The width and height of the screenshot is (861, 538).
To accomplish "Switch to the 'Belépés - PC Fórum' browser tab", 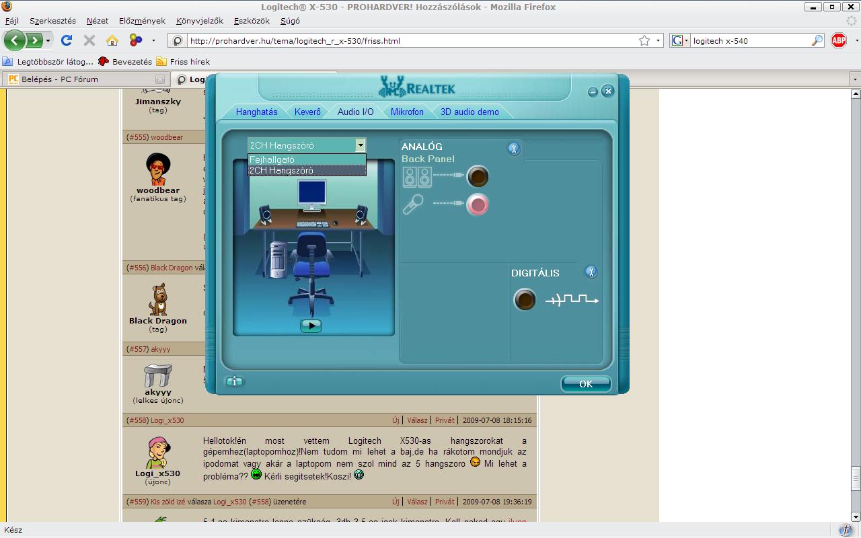I will [85, 79].
